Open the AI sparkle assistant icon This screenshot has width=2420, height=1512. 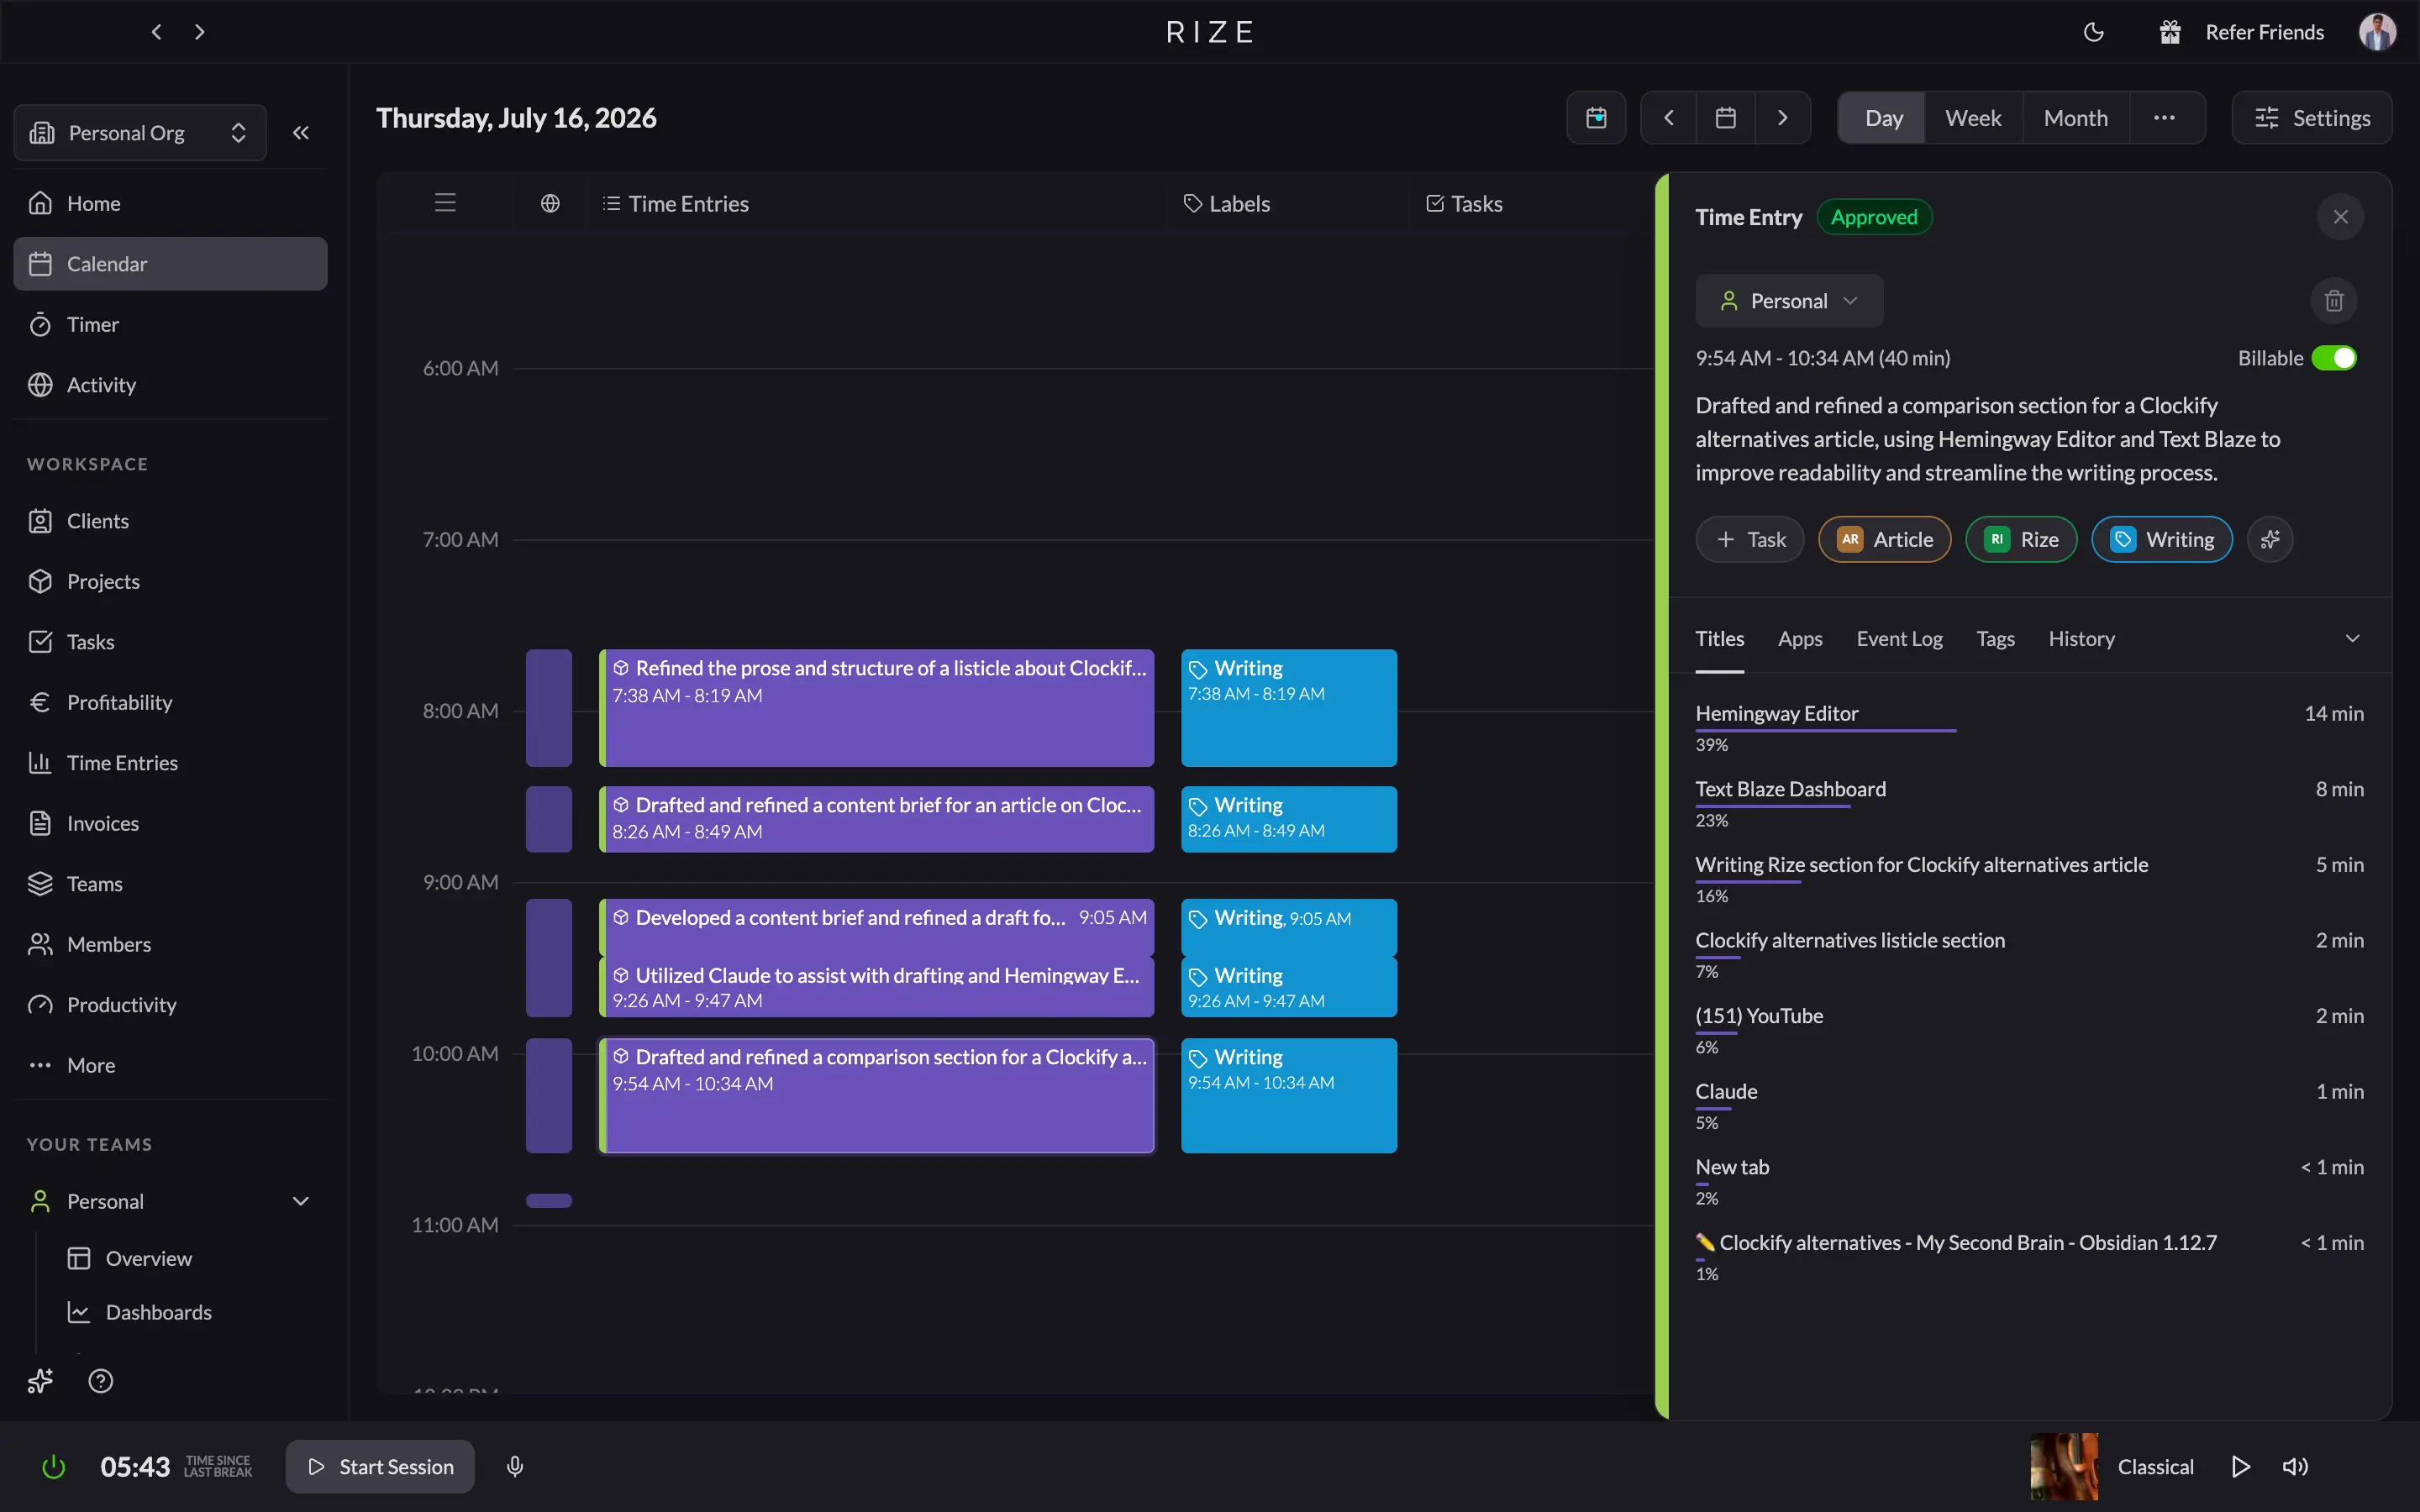click(x=40, y=1381)
